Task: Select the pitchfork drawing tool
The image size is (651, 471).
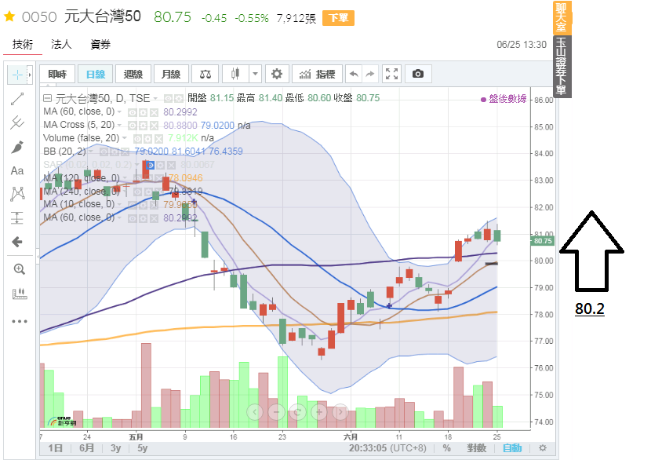Action: 17,122
